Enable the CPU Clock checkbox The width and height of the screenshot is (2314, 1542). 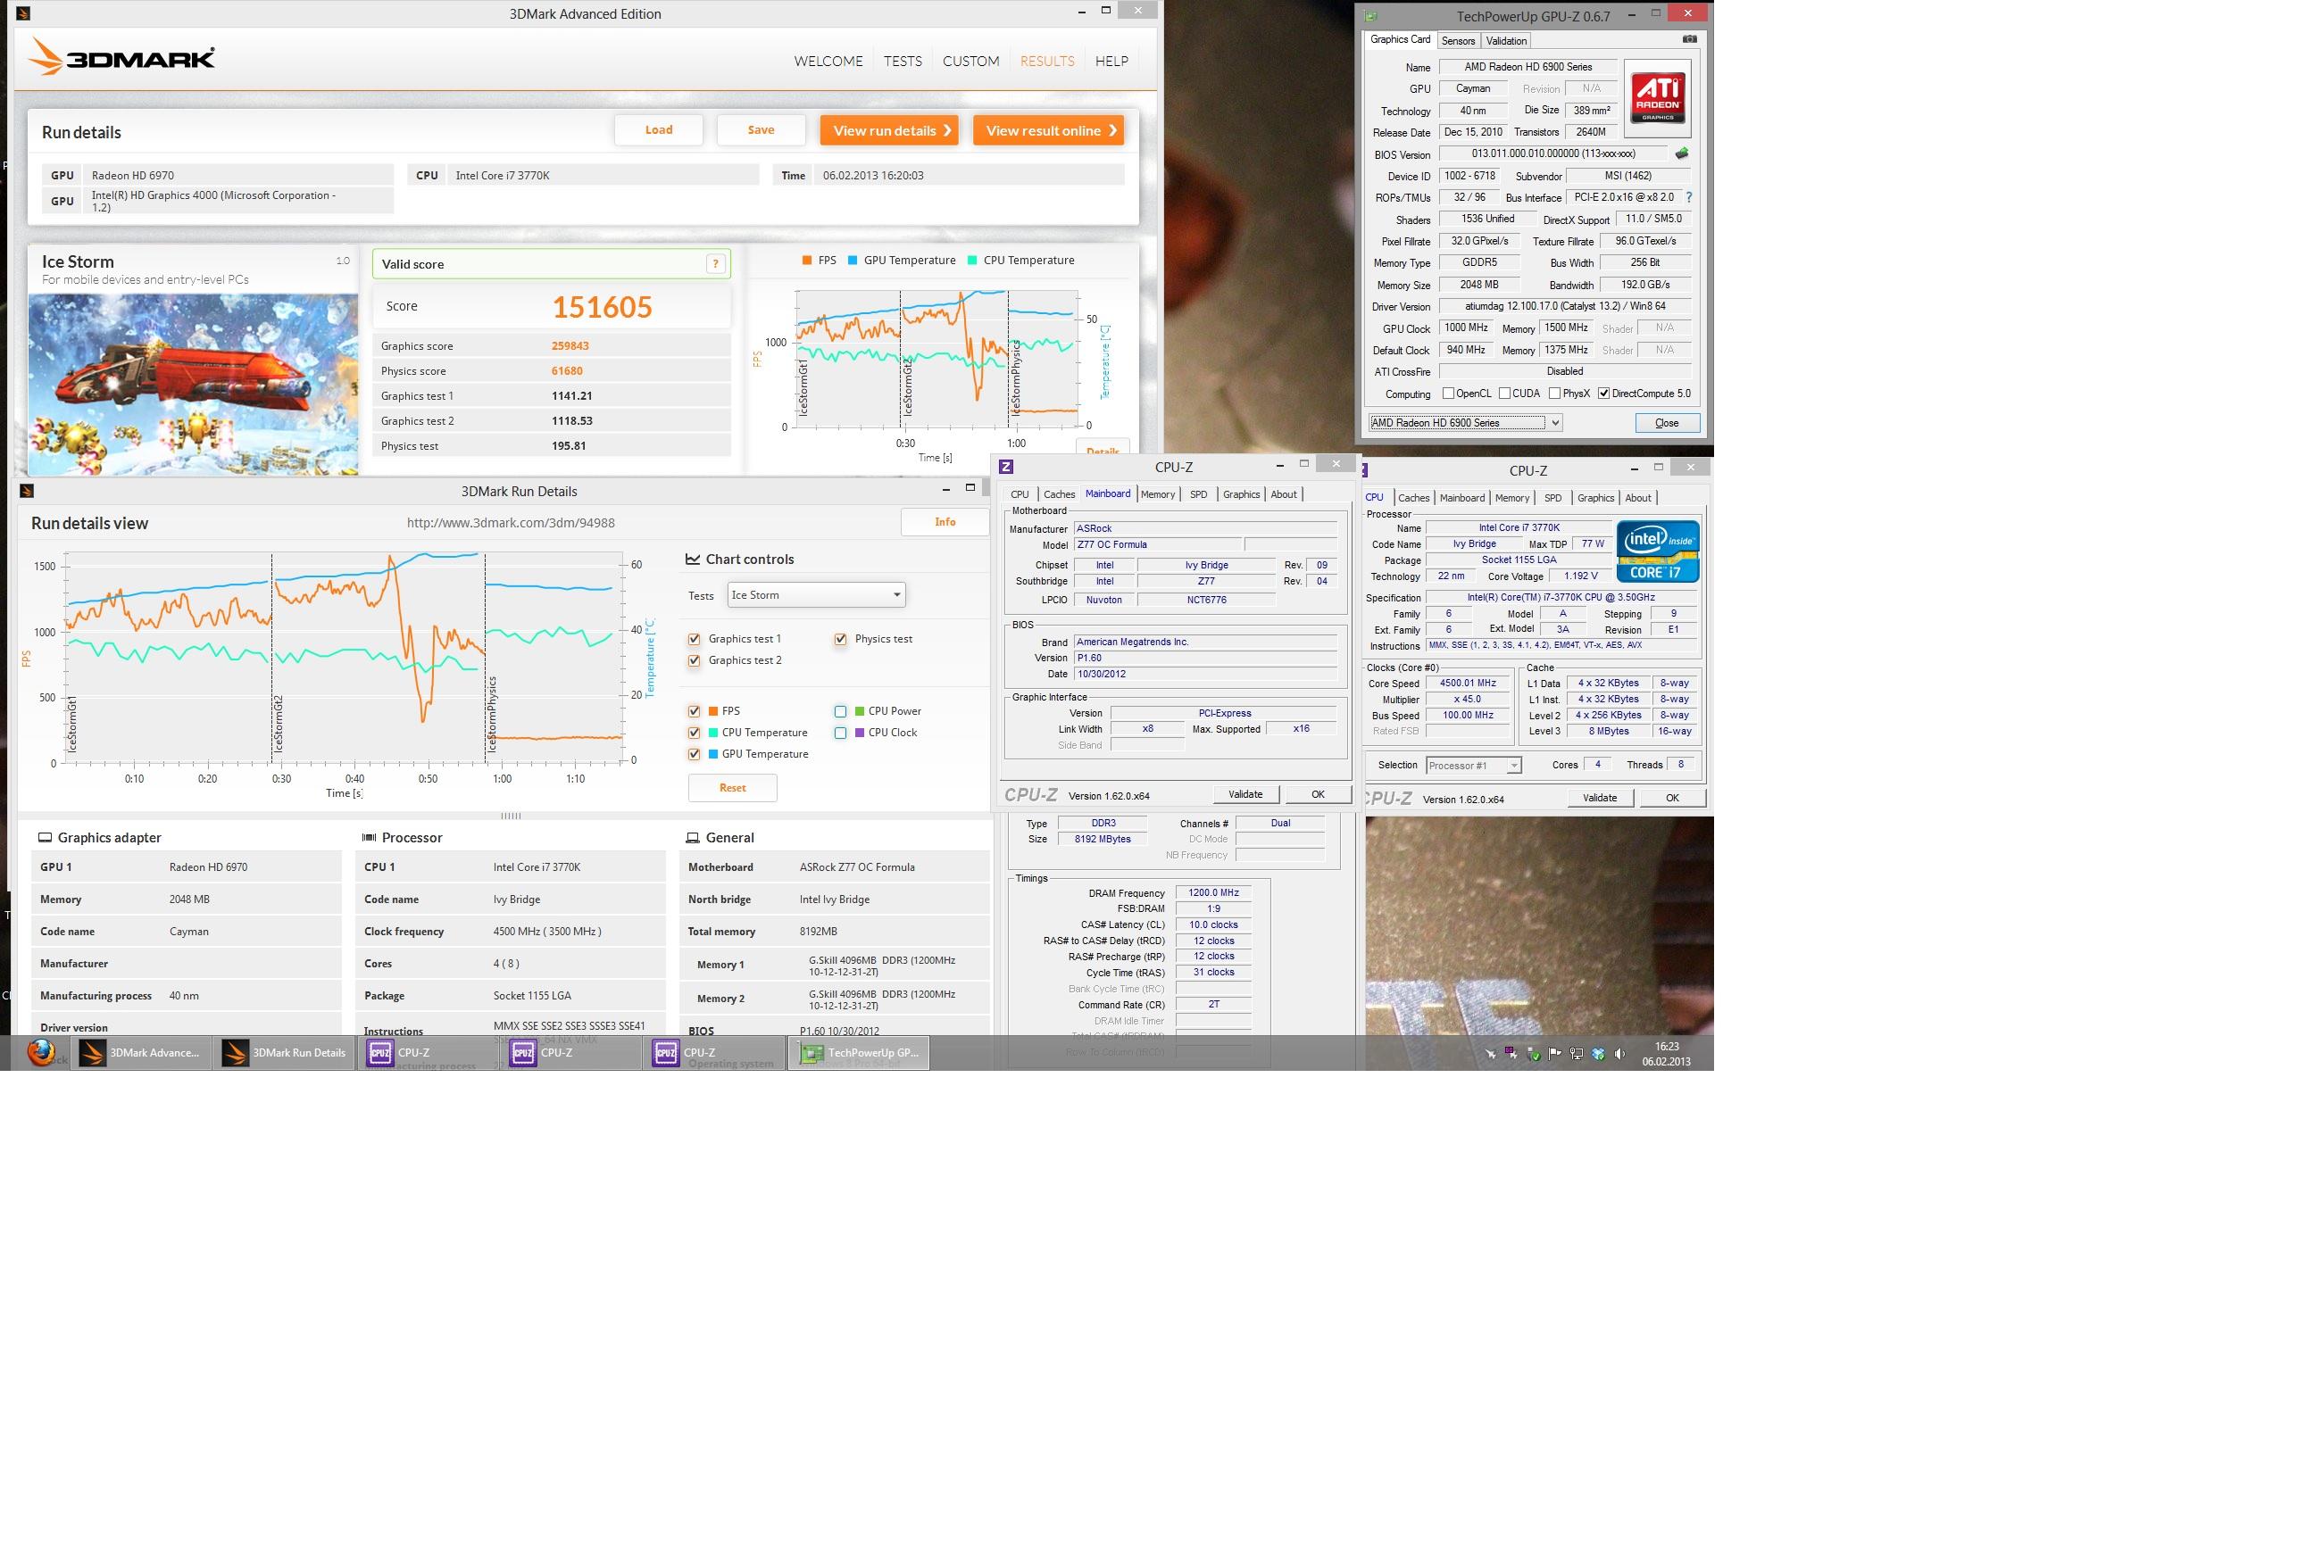coord(840,733)
